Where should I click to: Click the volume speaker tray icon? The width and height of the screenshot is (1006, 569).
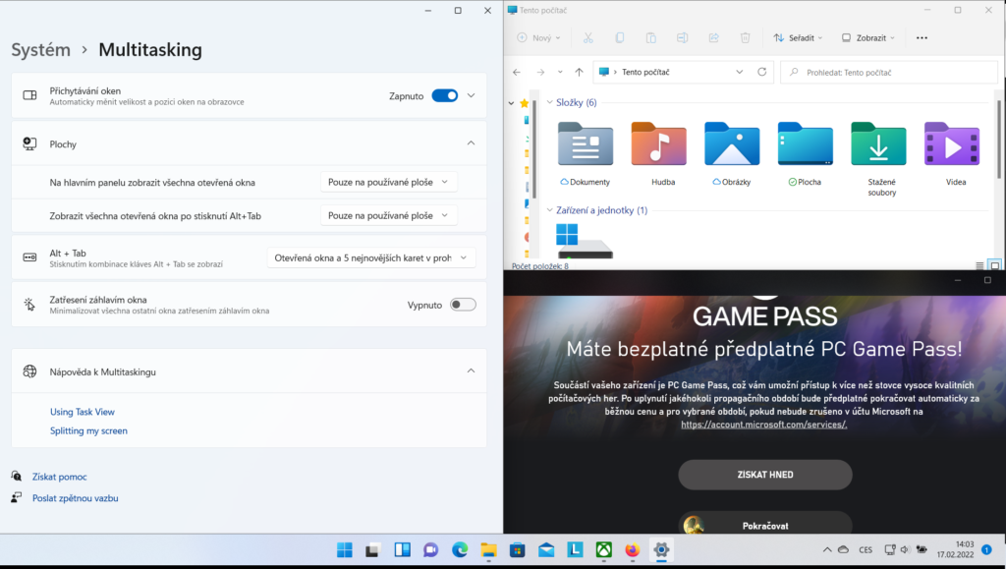(x=905, y=549)
